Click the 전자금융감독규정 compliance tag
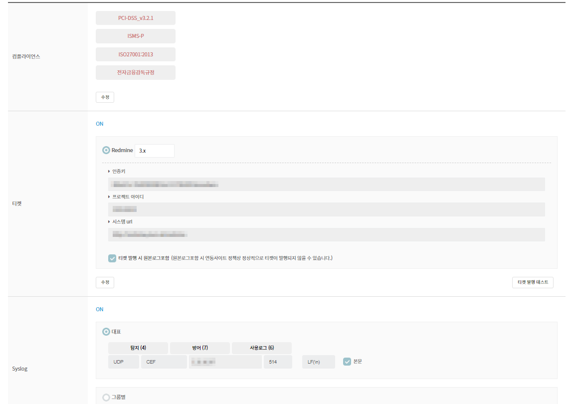Screen dimensions: 570x404 [136, 72]
